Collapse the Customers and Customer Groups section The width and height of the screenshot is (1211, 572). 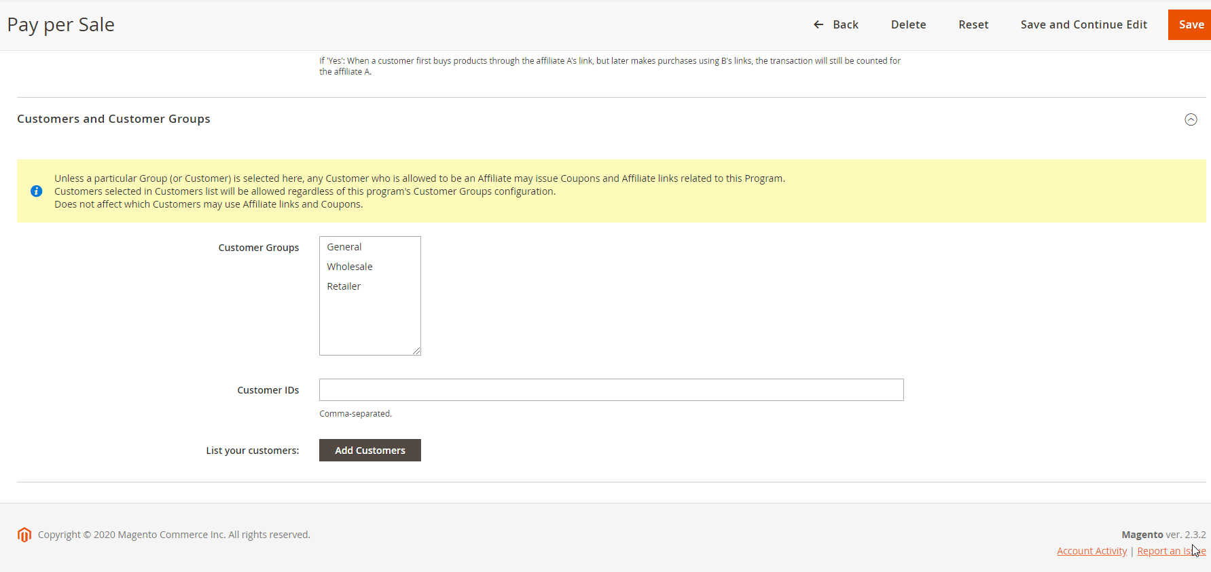pyautogui.click(x=1191, y=119)
